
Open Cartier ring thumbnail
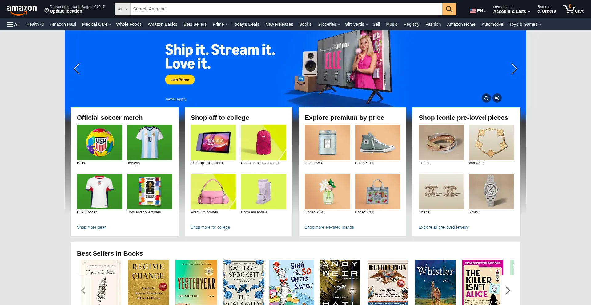click(x=441, y=143)
